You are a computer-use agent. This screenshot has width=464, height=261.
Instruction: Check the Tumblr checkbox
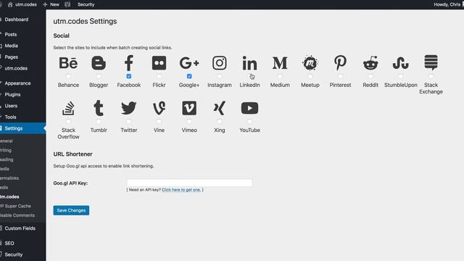coord(99,121)
